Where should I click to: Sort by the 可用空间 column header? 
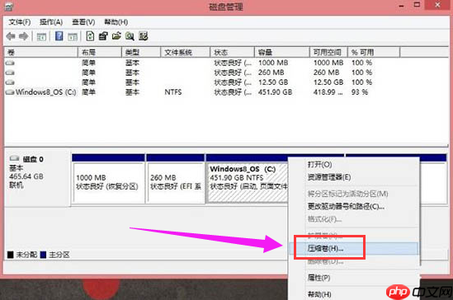coord(328,52)
